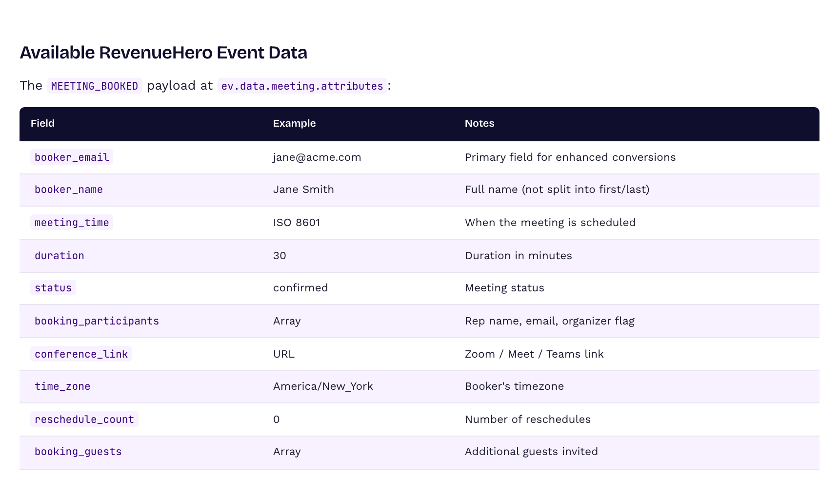The width and height of the screenshot is (839, 496).
Task: Click the reschedule_count field badge
Action: (84, 419)
